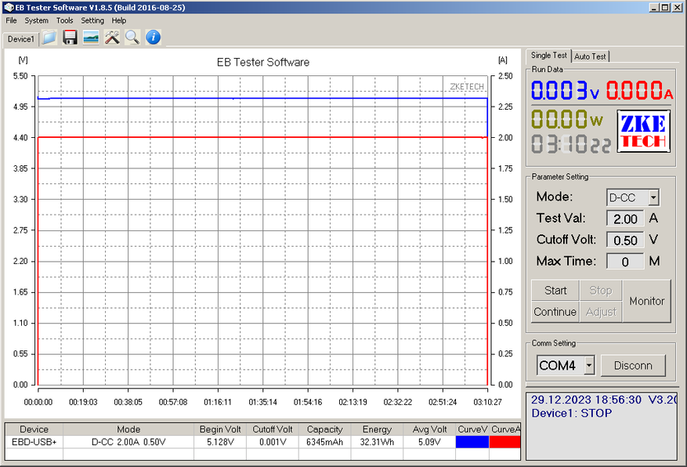Screen dimensions: 687x467
Task: Click the app icon in the title bar
Action: (8, 7)
